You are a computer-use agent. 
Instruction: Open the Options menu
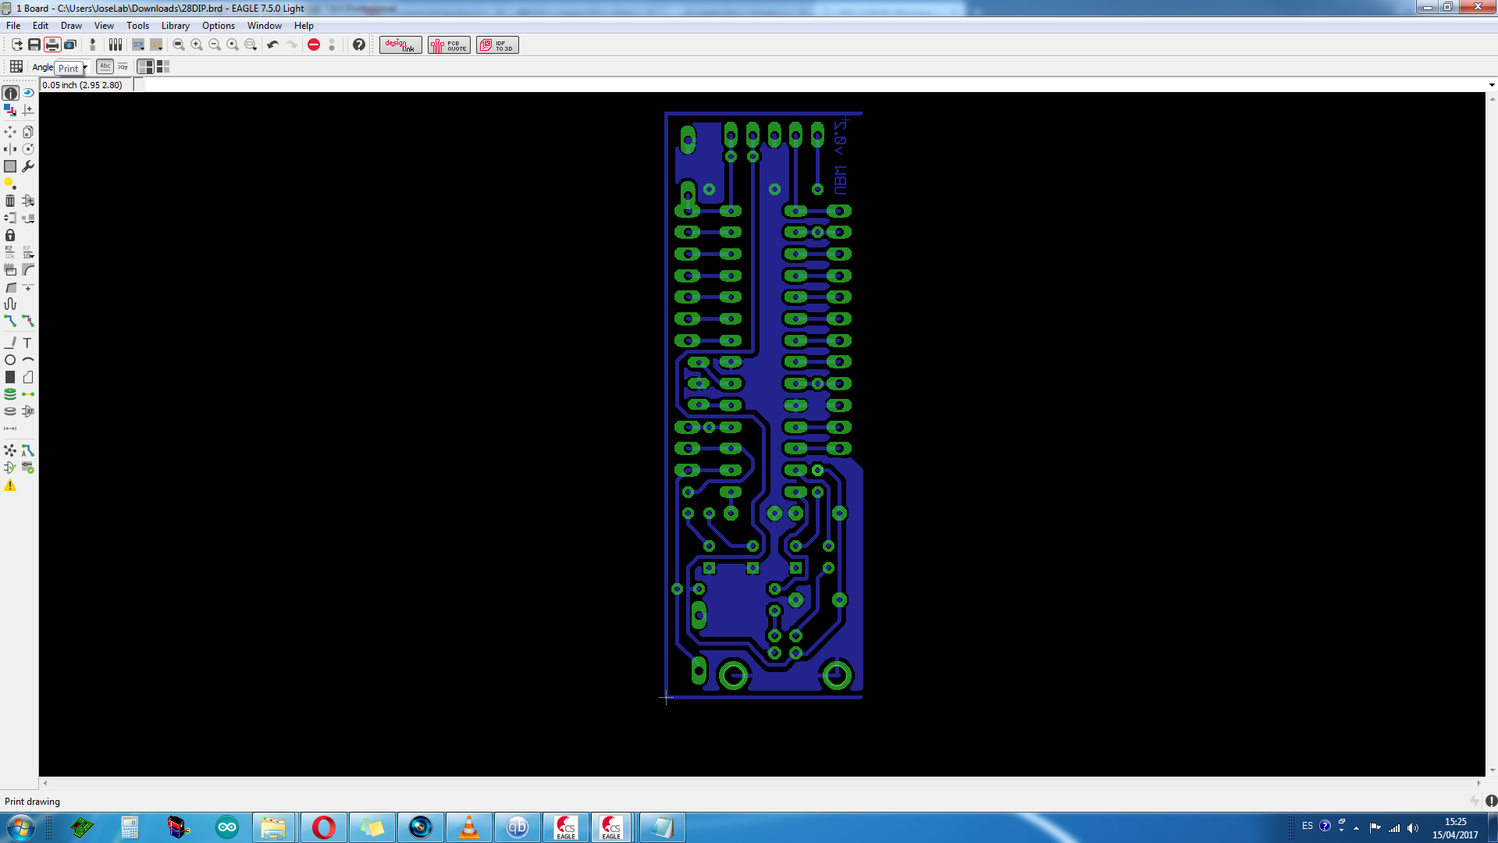[218, 25]
